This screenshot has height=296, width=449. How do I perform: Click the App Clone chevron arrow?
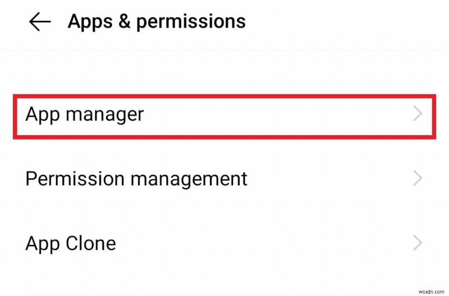click(417, 243)
